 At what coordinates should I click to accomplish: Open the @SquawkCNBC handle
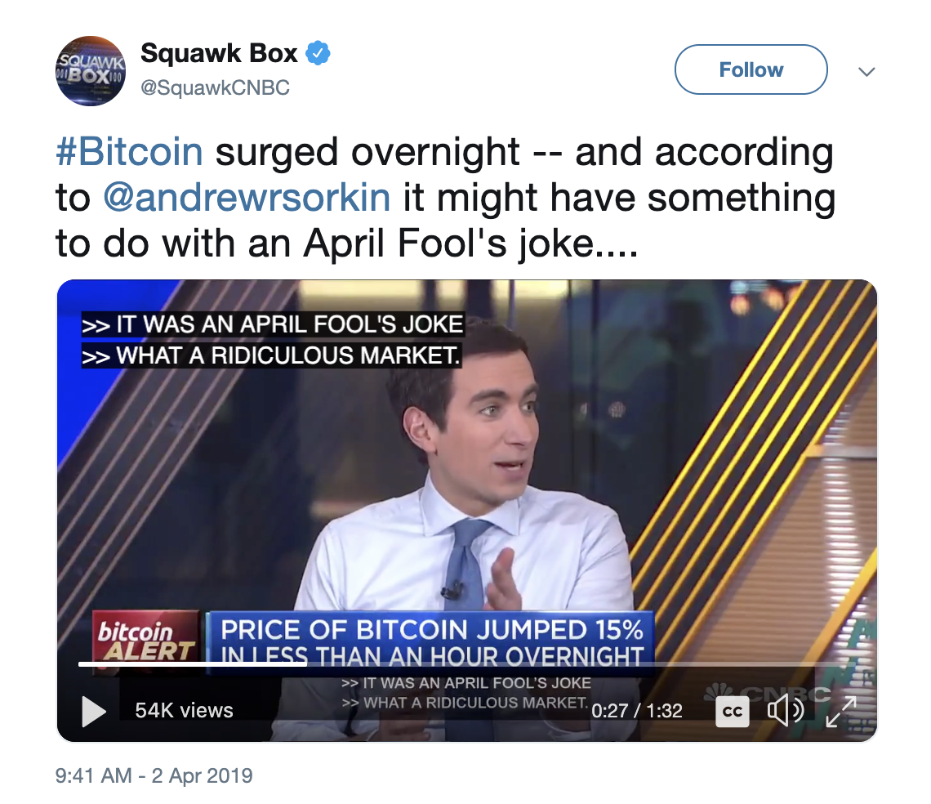tap(215, 88)
